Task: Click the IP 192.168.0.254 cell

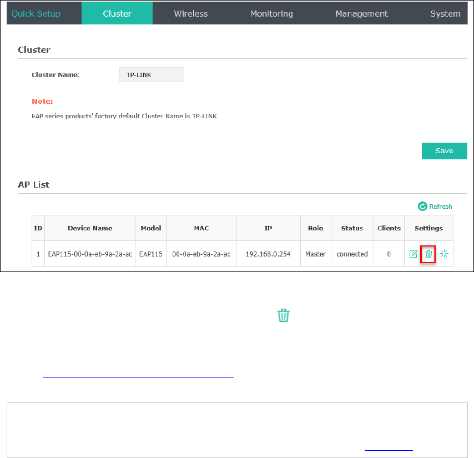Action: pyautogui.click(x=268, y=254)
